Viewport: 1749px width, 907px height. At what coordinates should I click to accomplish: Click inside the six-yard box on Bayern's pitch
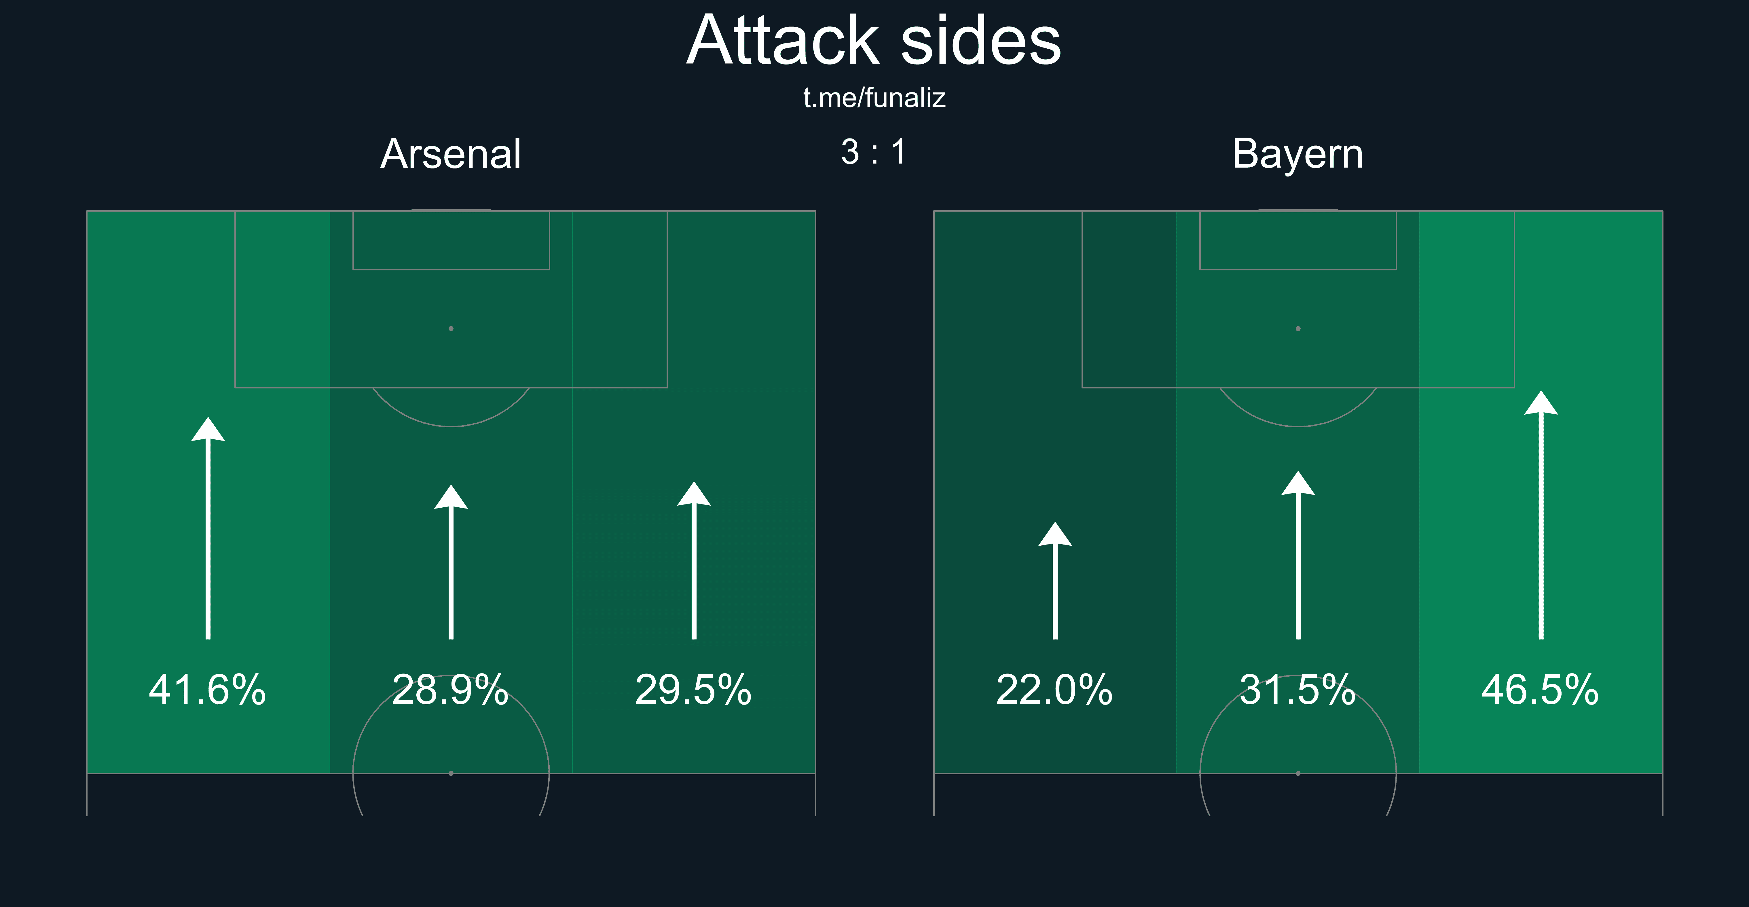coord(1298,240)
